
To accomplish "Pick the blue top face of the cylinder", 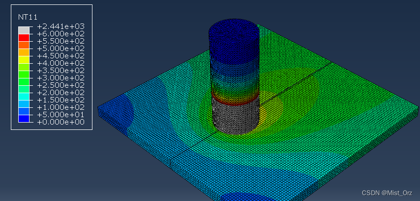I will 234,32.
